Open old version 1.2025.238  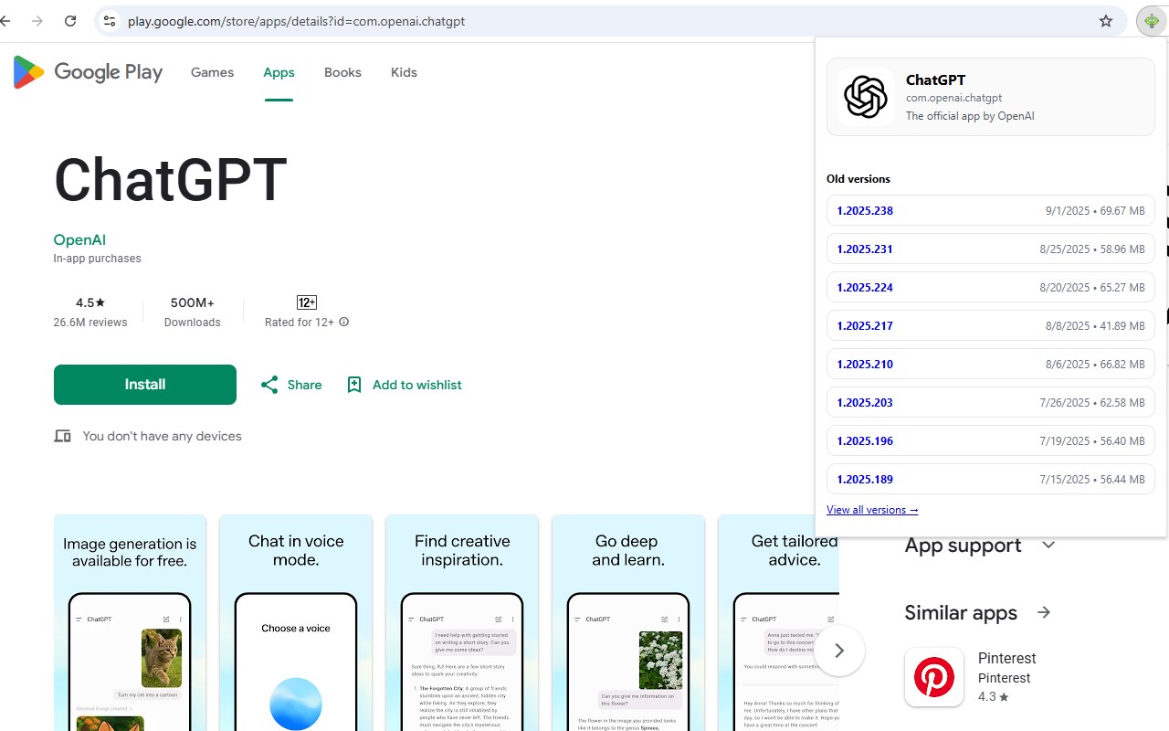[x=991, y=210]
